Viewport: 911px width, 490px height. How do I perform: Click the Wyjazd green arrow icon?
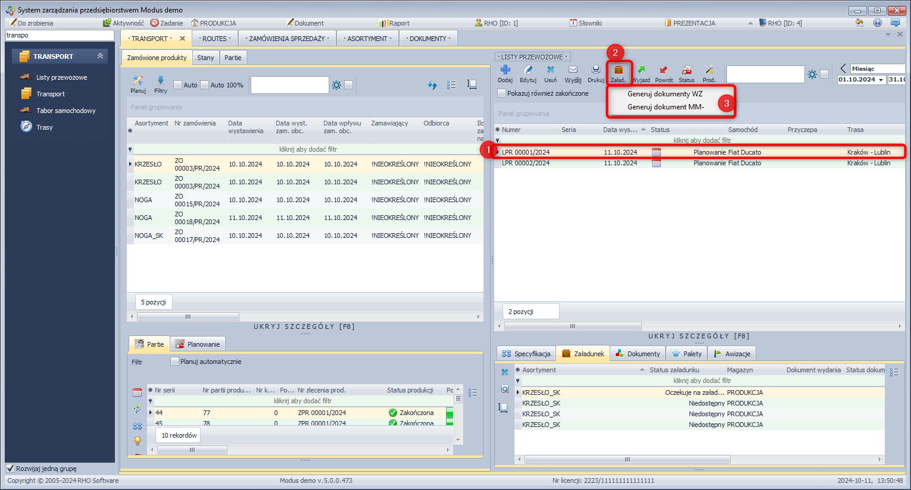(641, 70)
